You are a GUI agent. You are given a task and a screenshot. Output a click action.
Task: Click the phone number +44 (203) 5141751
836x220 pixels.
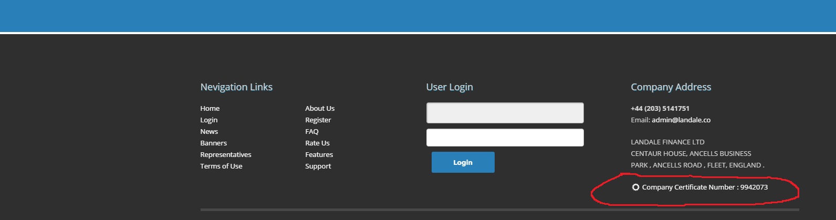[x=660, y=108]
